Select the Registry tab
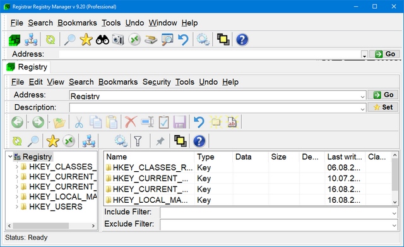This screenshot has width=404, height=247. (x=27, y=67)
